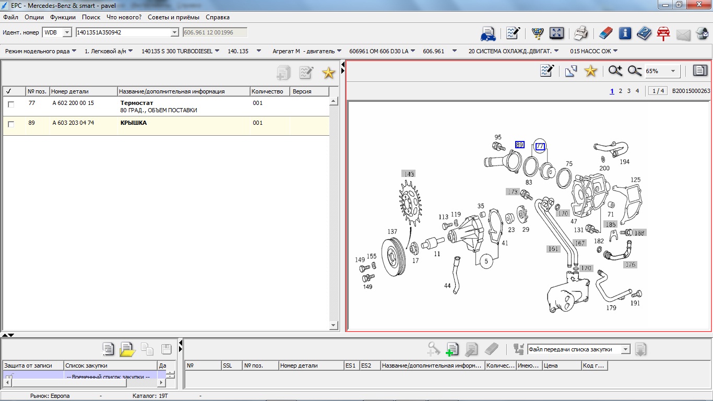
Task: Click the printer icon
Action: pyautogui.click(x=581, y=33)
